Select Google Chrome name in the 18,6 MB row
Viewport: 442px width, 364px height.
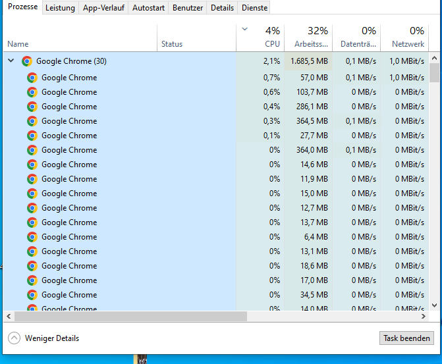69,266
